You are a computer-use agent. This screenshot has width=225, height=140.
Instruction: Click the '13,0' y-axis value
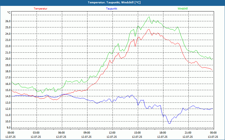click(8, 102)
